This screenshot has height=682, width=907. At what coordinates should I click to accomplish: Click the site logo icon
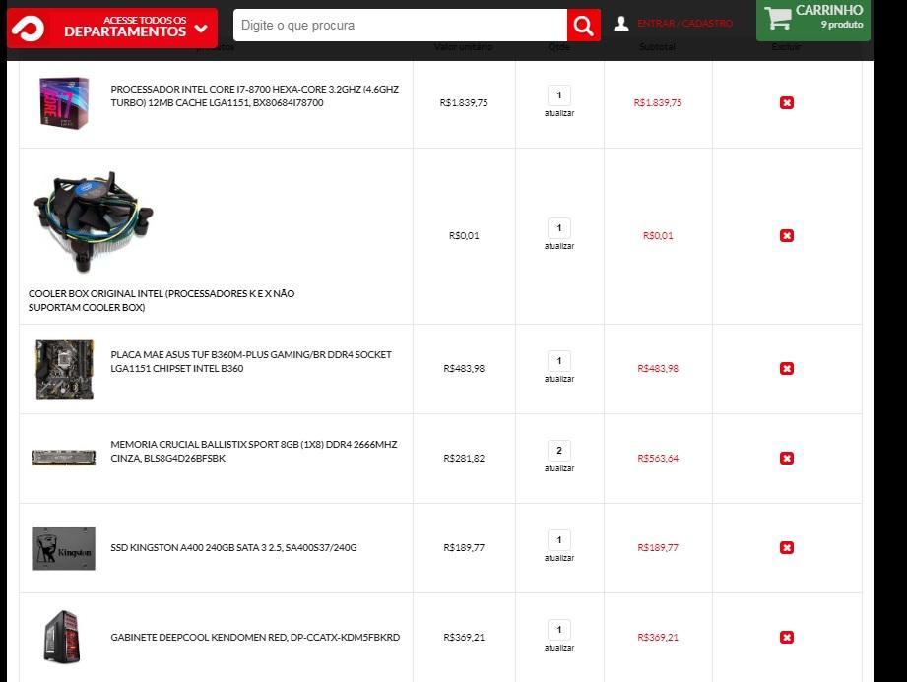tap(28, 28)
